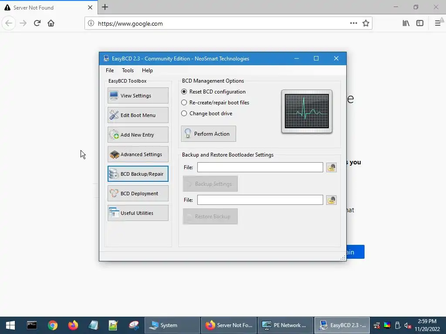
Task: Launch Command Prompt from taskbar
Action: (31, 325)
